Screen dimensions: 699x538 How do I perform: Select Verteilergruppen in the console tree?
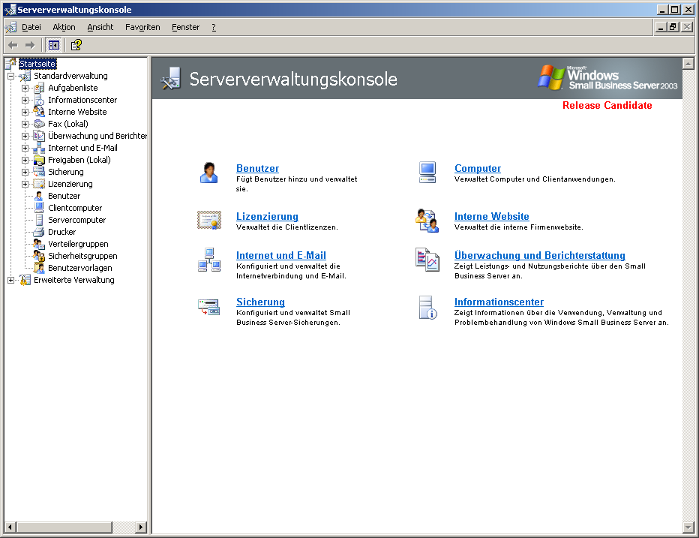pyautogui.click(x=78, y=244)
